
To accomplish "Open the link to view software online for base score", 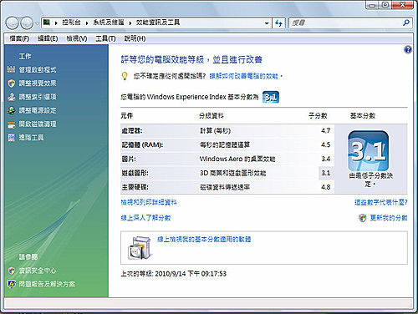I will (x=204, y=240).
